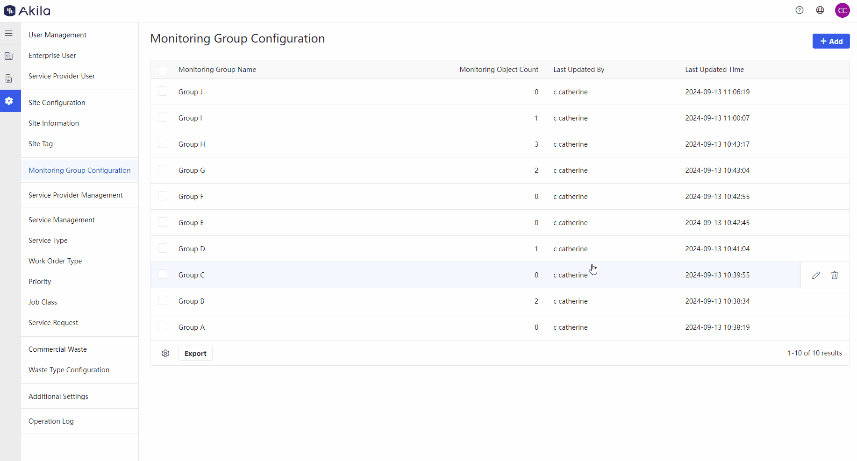
Task: Click timestamp 2024-09-13 11:06:19
Action: pos(717,92)
